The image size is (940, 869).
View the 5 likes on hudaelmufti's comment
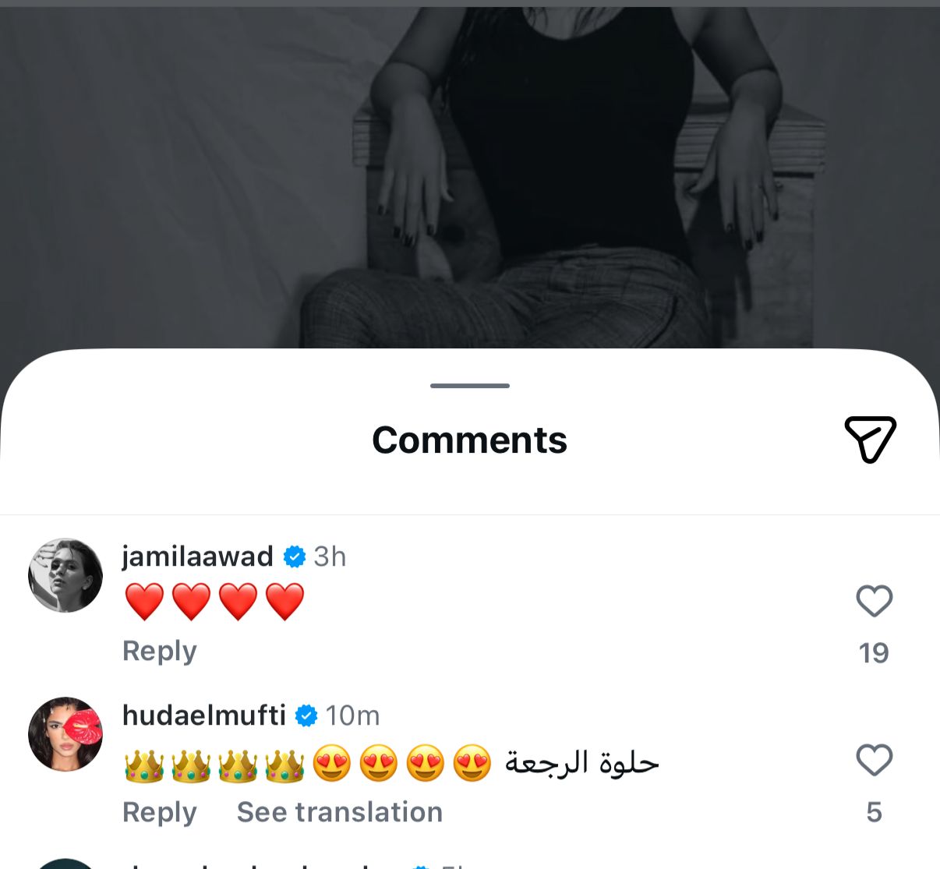tap(875, 811)
